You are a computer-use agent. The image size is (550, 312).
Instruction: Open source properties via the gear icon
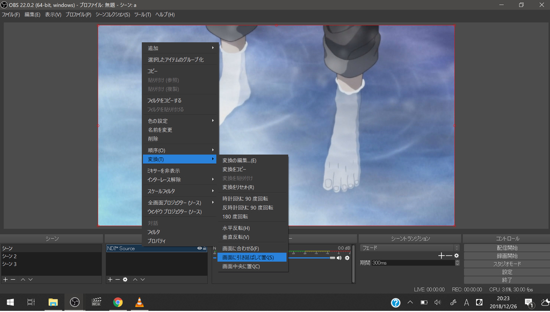pos(125,279)
